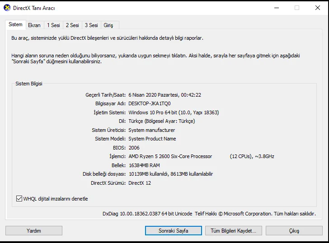The width and height of the screenshot is (329, 243).
Task: Click the BIOS value 2006
Action: (134, 148)
